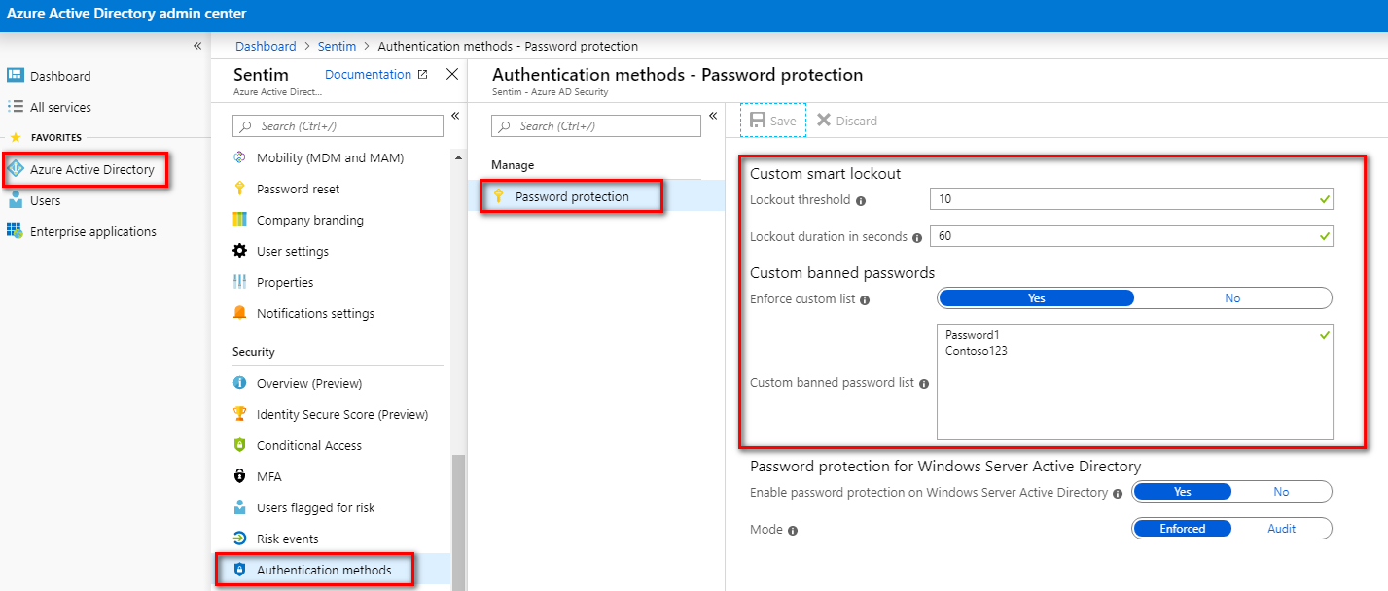
Task: Close the Sentim blade
Action: [451, 74]
